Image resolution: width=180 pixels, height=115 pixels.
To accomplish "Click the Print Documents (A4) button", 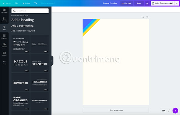I will 163,3.
